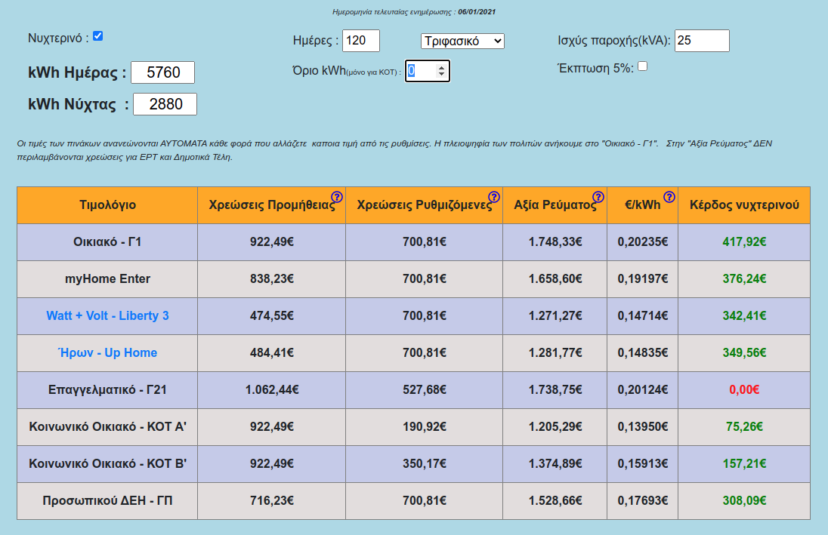The image size is (828, 535).
Task: Select the 527,68€ regulated charges cell
Action: [x=425, y=389]
